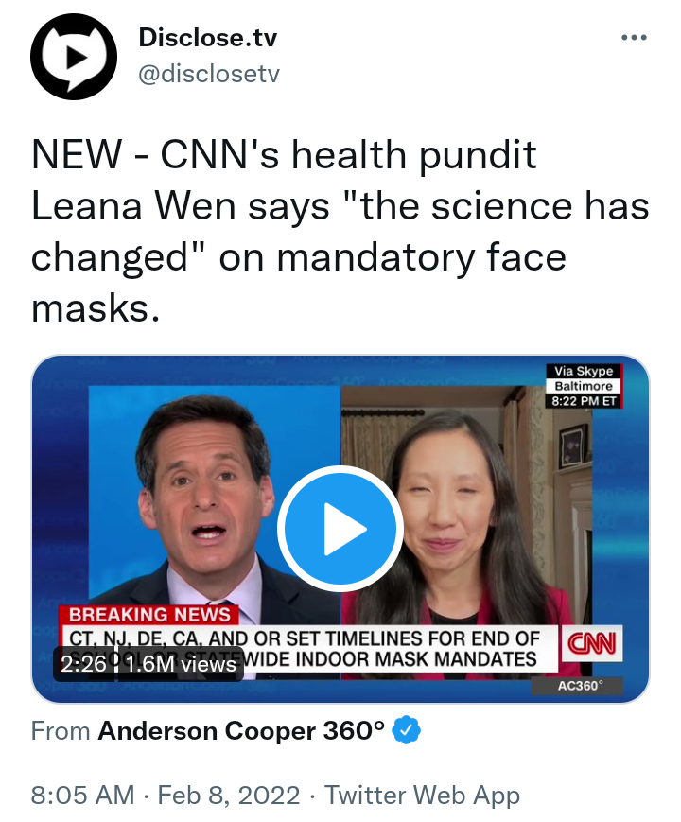Open the three-dot more options menu

click(634, 37)
